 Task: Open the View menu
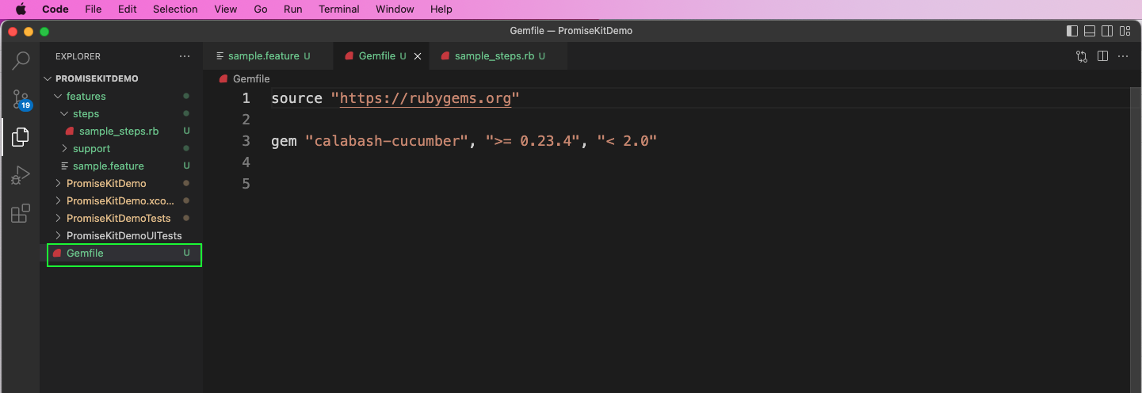pos(226,10)
